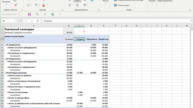Collapse Оплата за аренду офиса row
Viewport: 193px width, 108px height.
coord(7,98)
